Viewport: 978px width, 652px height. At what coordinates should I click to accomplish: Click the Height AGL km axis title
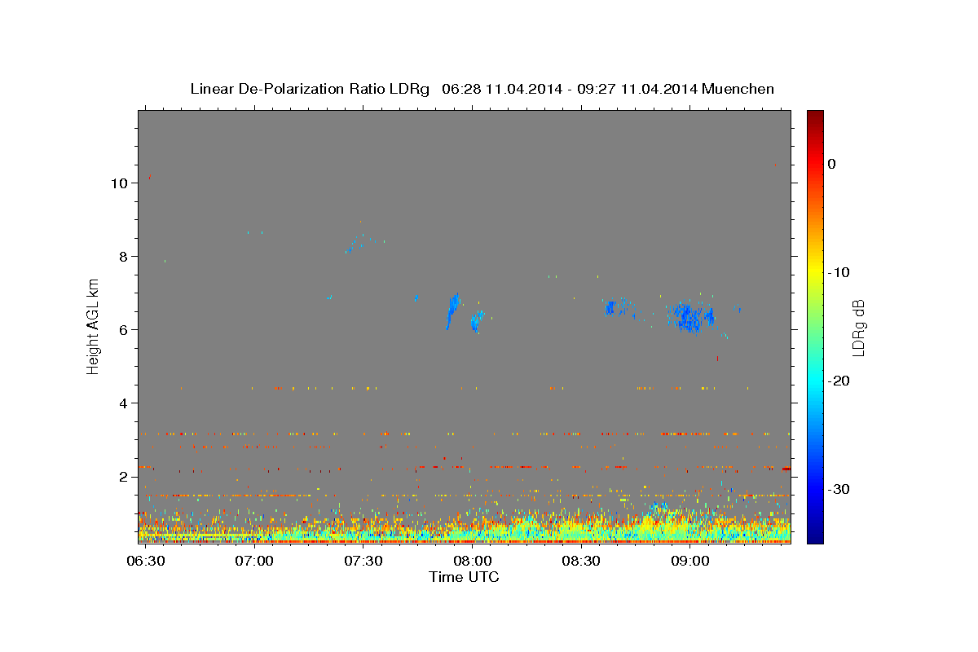[94, 325]
